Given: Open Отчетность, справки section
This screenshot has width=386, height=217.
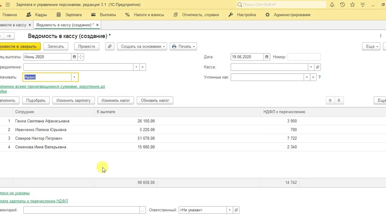Looking at the screenshot, I should [196, 15].
